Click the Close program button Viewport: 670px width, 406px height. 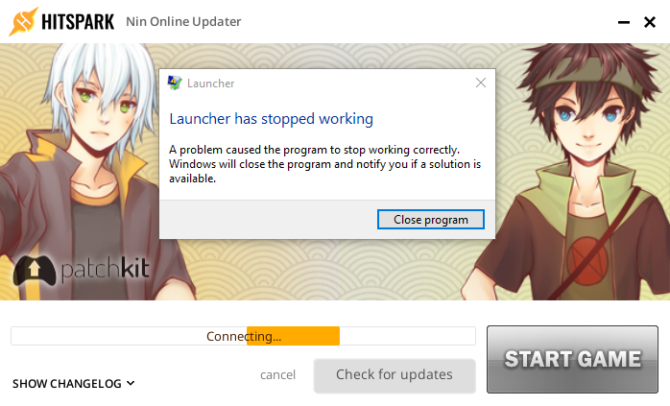[431, 219]
